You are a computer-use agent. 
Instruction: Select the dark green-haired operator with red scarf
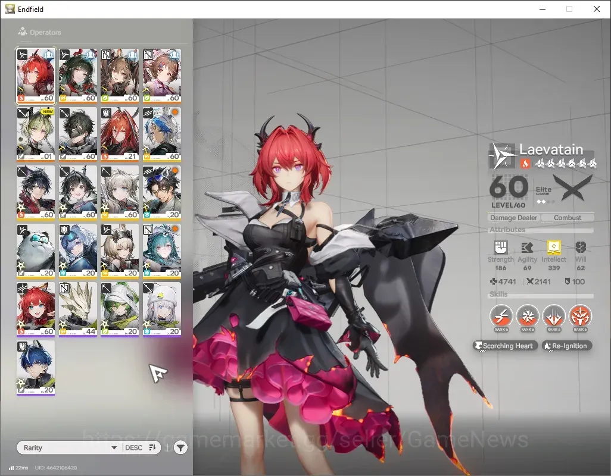(78, 76)
